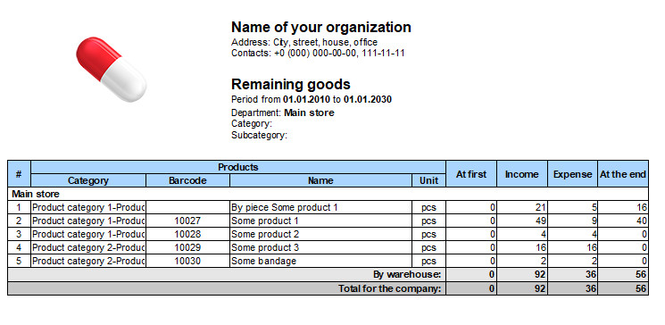Click the Expense column header
This screenshot has width=665, height=325.
(572, 174)
